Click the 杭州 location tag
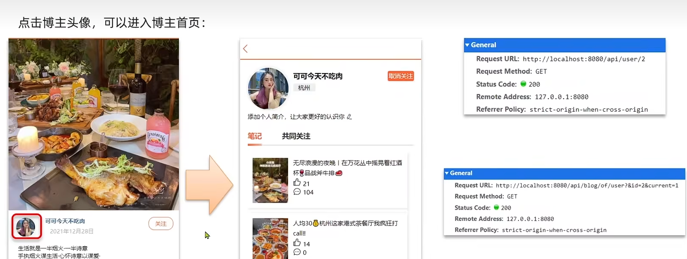Image resolution: width=687 pixels, height=259 pixels. pyautogui.click(x=304, y=87)
